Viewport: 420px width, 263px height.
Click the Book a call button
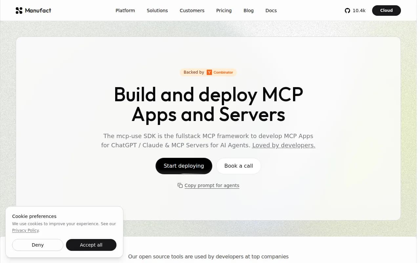coord(239,166)
